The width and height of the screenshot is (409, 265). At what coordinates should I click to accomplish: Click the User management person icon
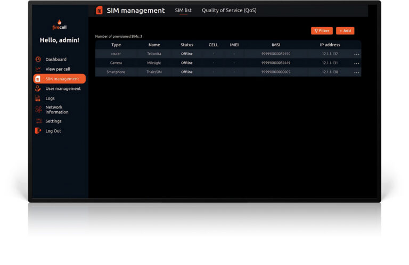pyautogui.click(x=38, y=89)
